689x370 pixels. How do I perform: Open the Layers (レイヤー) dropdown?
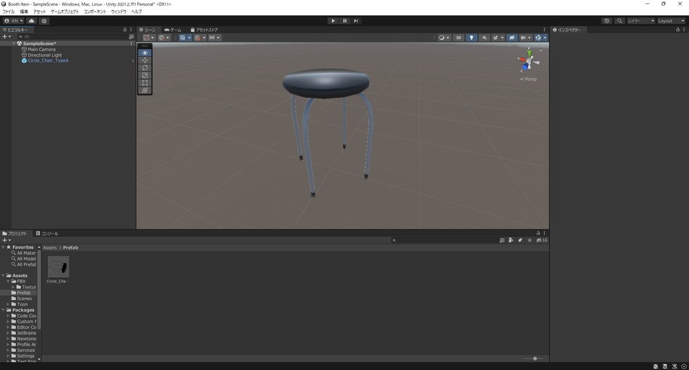click(641, 21)
